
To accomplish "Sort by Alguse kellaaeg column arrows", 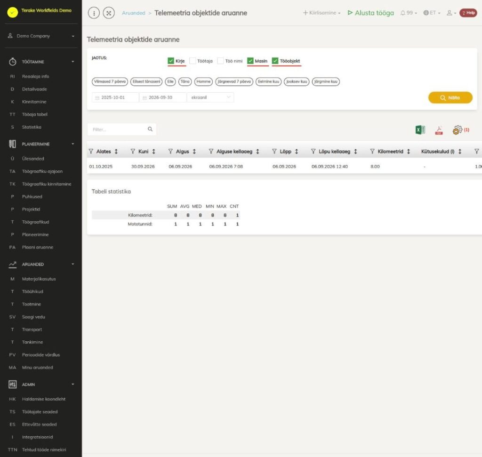I will coord(257,152).
